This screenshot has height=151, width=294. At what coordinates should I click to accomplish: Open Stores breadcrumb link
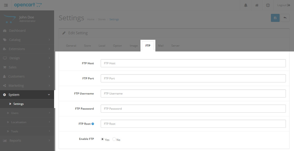pos(102,19)
